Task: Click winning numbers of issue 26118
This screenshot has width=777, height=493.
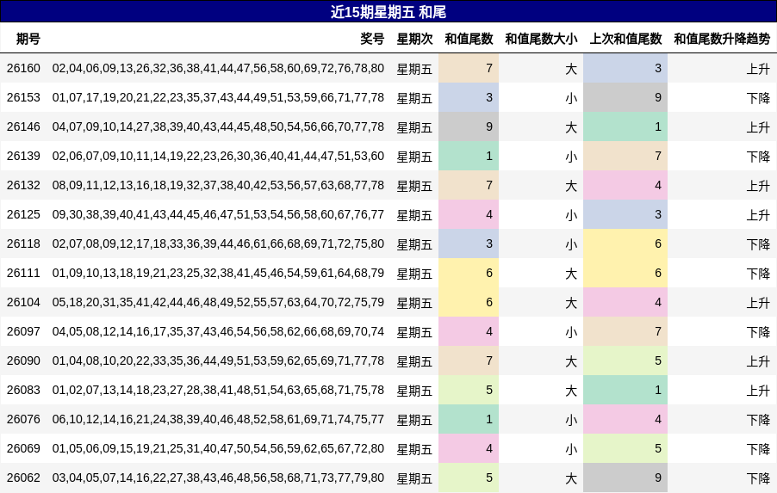Action: [218, 243]
